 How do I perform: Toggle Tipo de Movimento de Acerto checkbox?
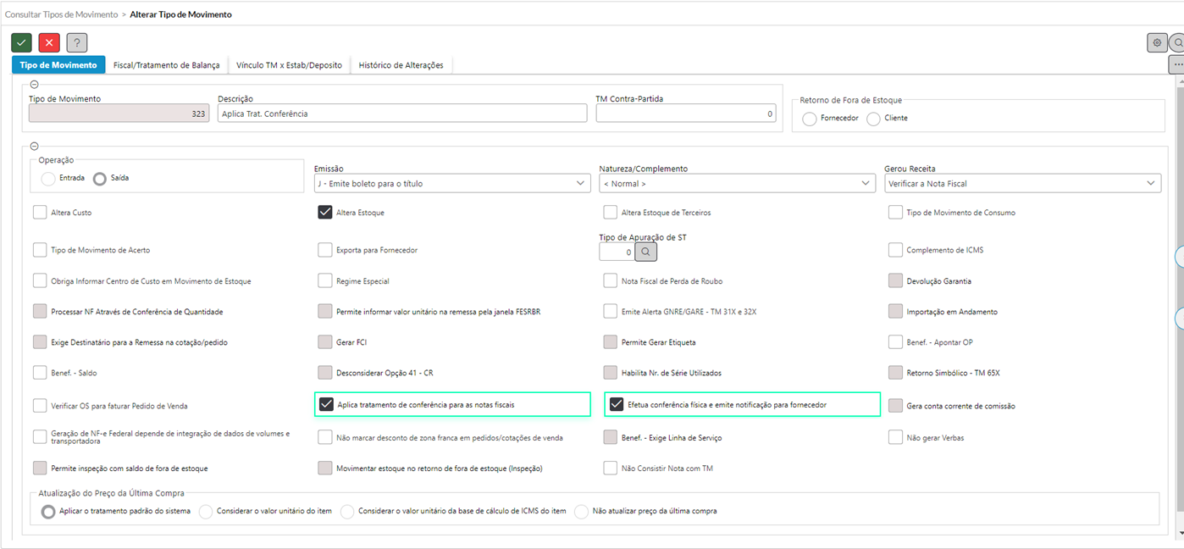click(40, 250)
